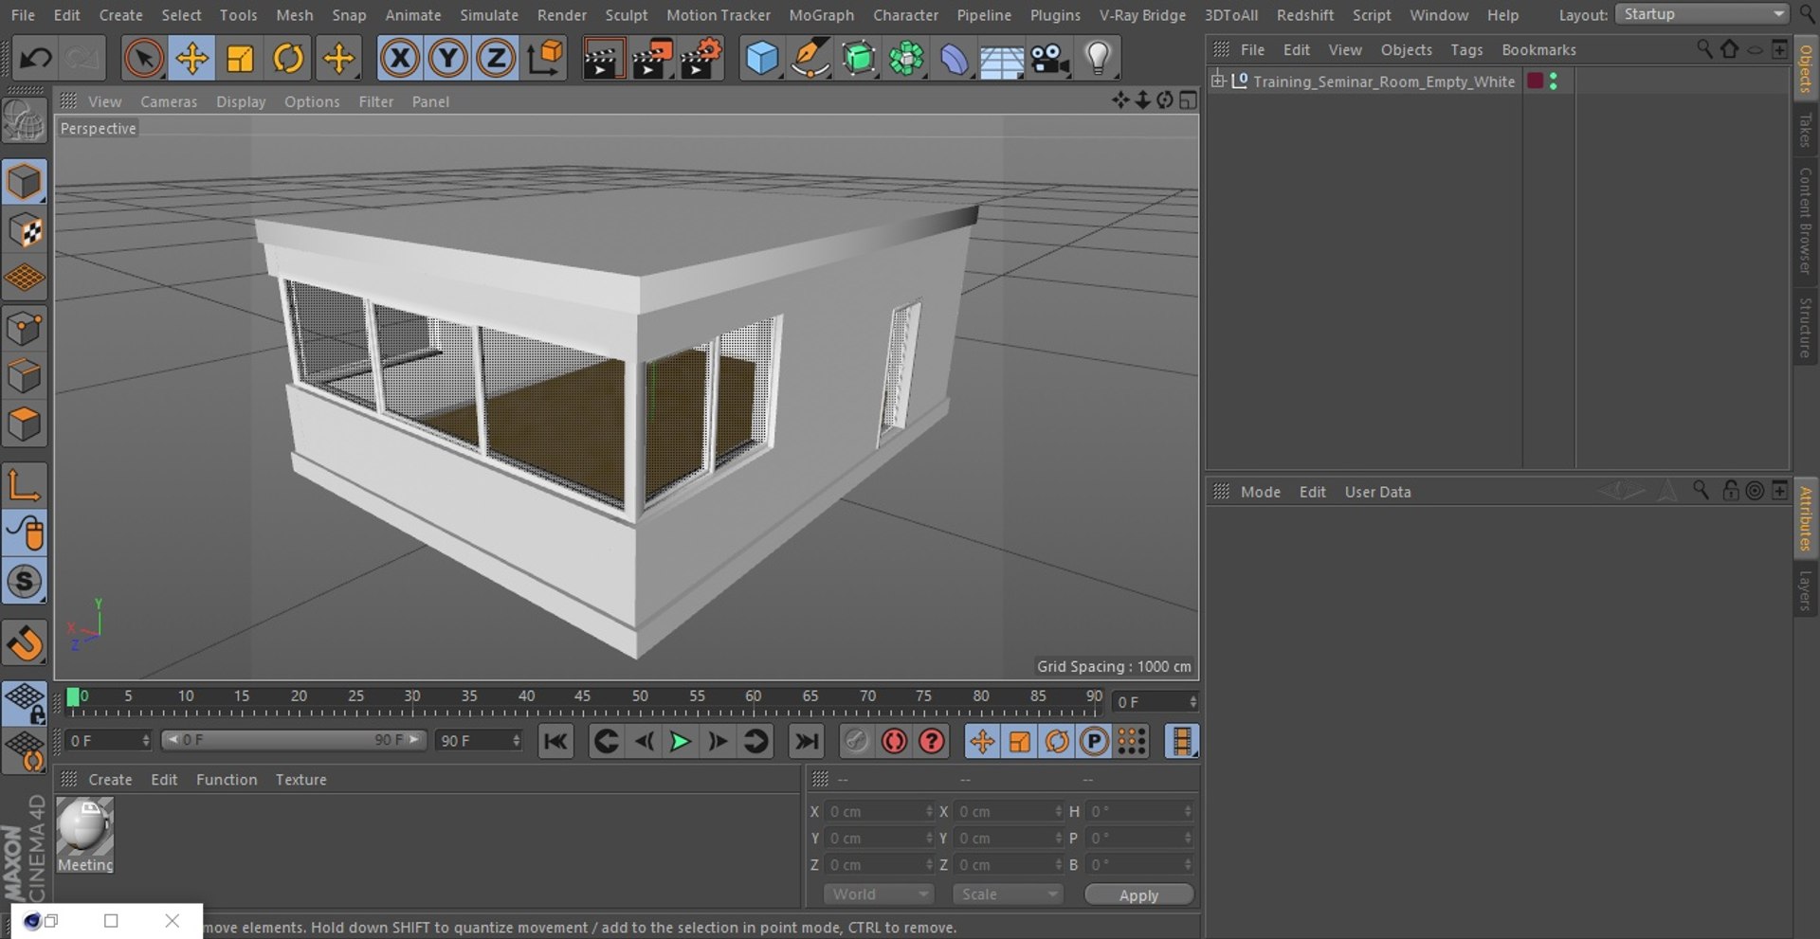Open the Scale mode dropdown
Image resolution: width=1820 pixels, height=939 pixels.
click(x=1008, y=894)
